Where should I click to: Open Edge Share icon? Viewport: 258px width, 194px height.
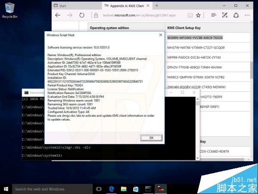pos(236,15)
